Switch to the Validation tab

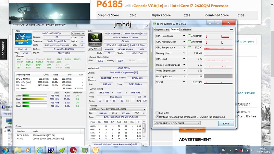(186, 29)
